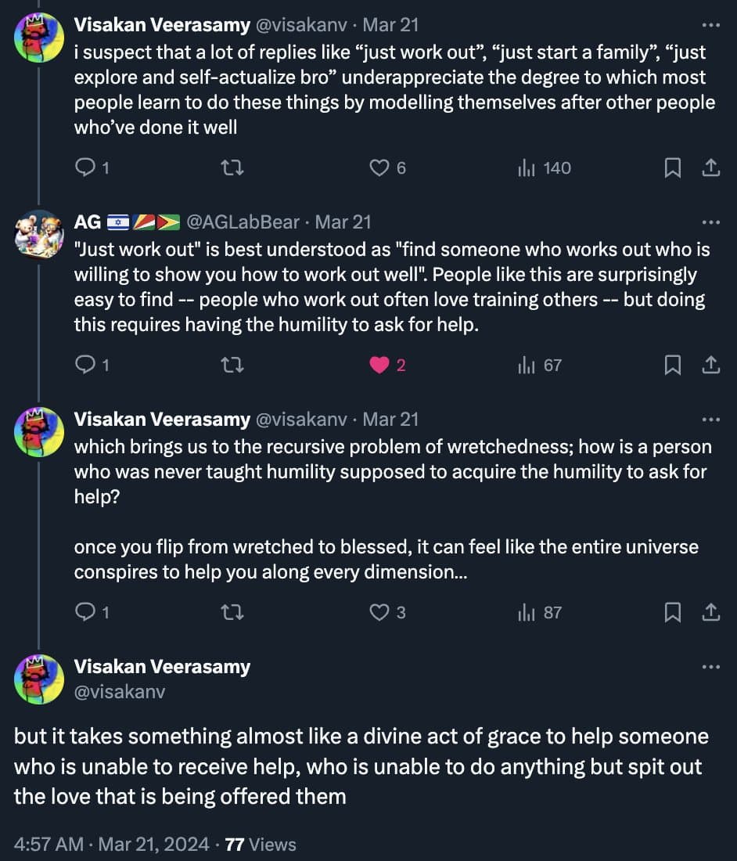Screen dimensions: 737x861
Task: Share AG's reply via share icon
Action: [710, 366]
